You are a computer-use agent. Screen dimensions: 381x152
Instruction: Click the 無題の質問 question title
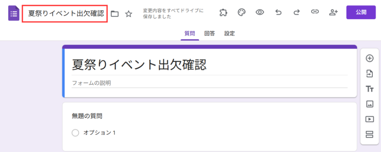(x=87, y=116)
